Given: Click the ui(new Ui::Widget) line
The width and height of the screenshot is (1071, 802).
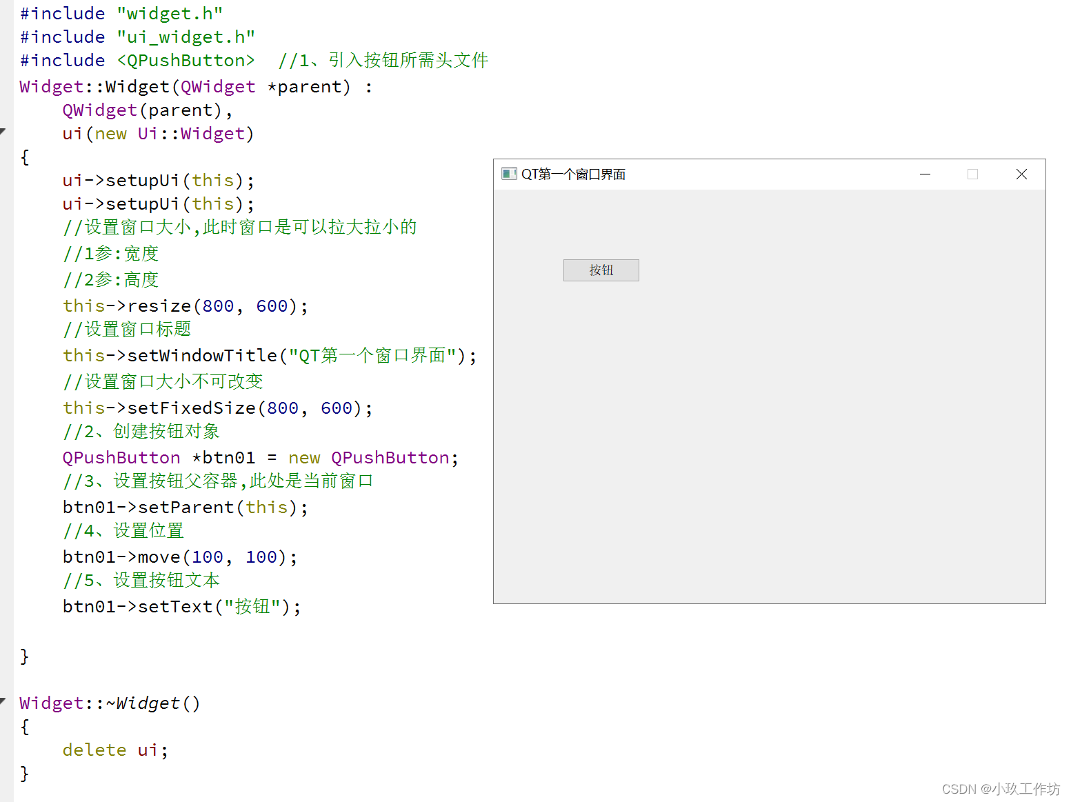Looking at the screenshot, I should (158, 134).
